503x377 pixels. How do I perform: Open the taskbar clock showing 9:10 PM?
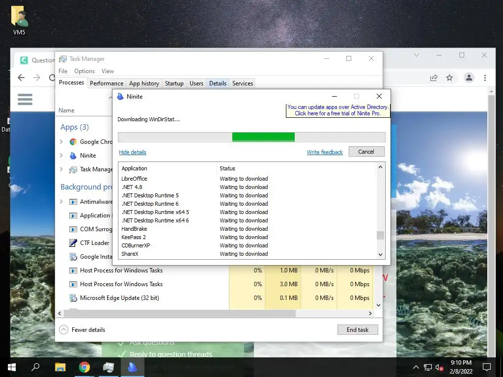pos(461,367)
